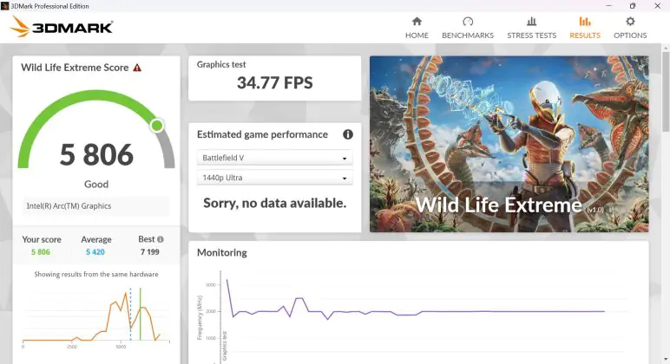Click the green knob on the score gauge
This screenshot has width=670, height=364.
pos(157,126)
